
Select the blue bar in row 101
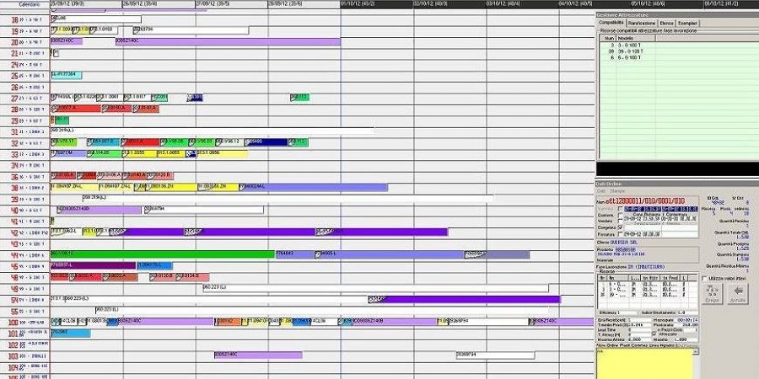tap(70, 333)
